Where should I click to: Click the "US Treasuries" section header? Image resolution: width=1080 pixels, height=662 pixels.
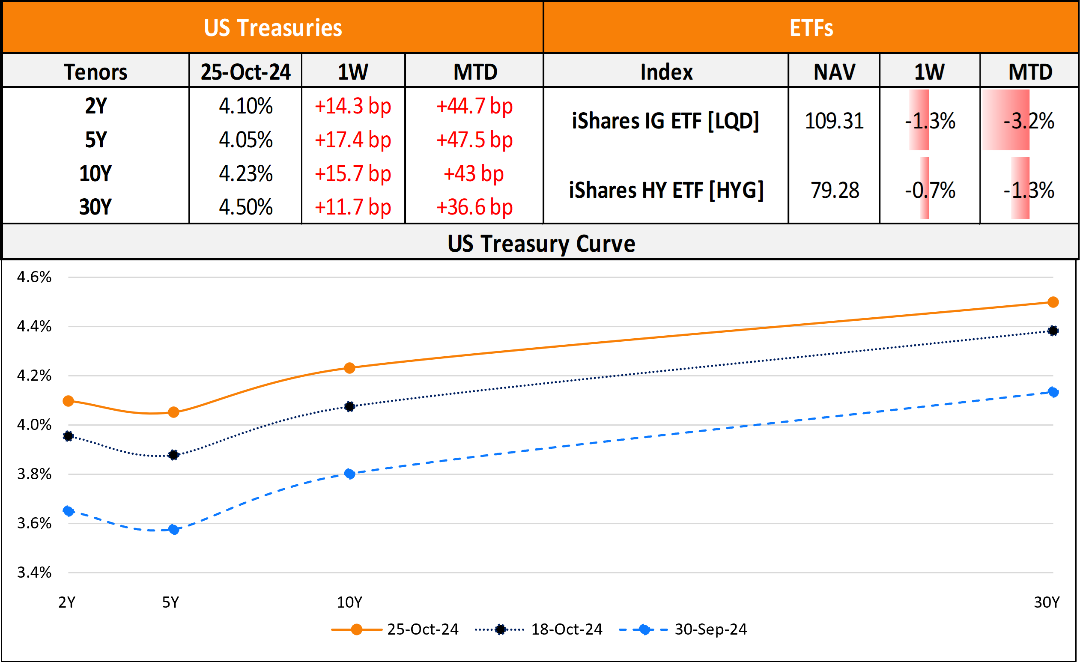(x=273, y=28)
